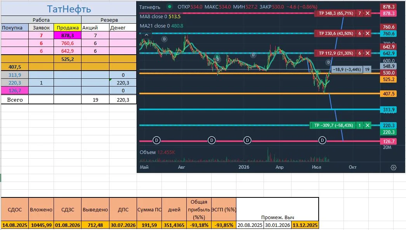
Task: Select the 313,9 purchase cell
Action: click(15, 75)
